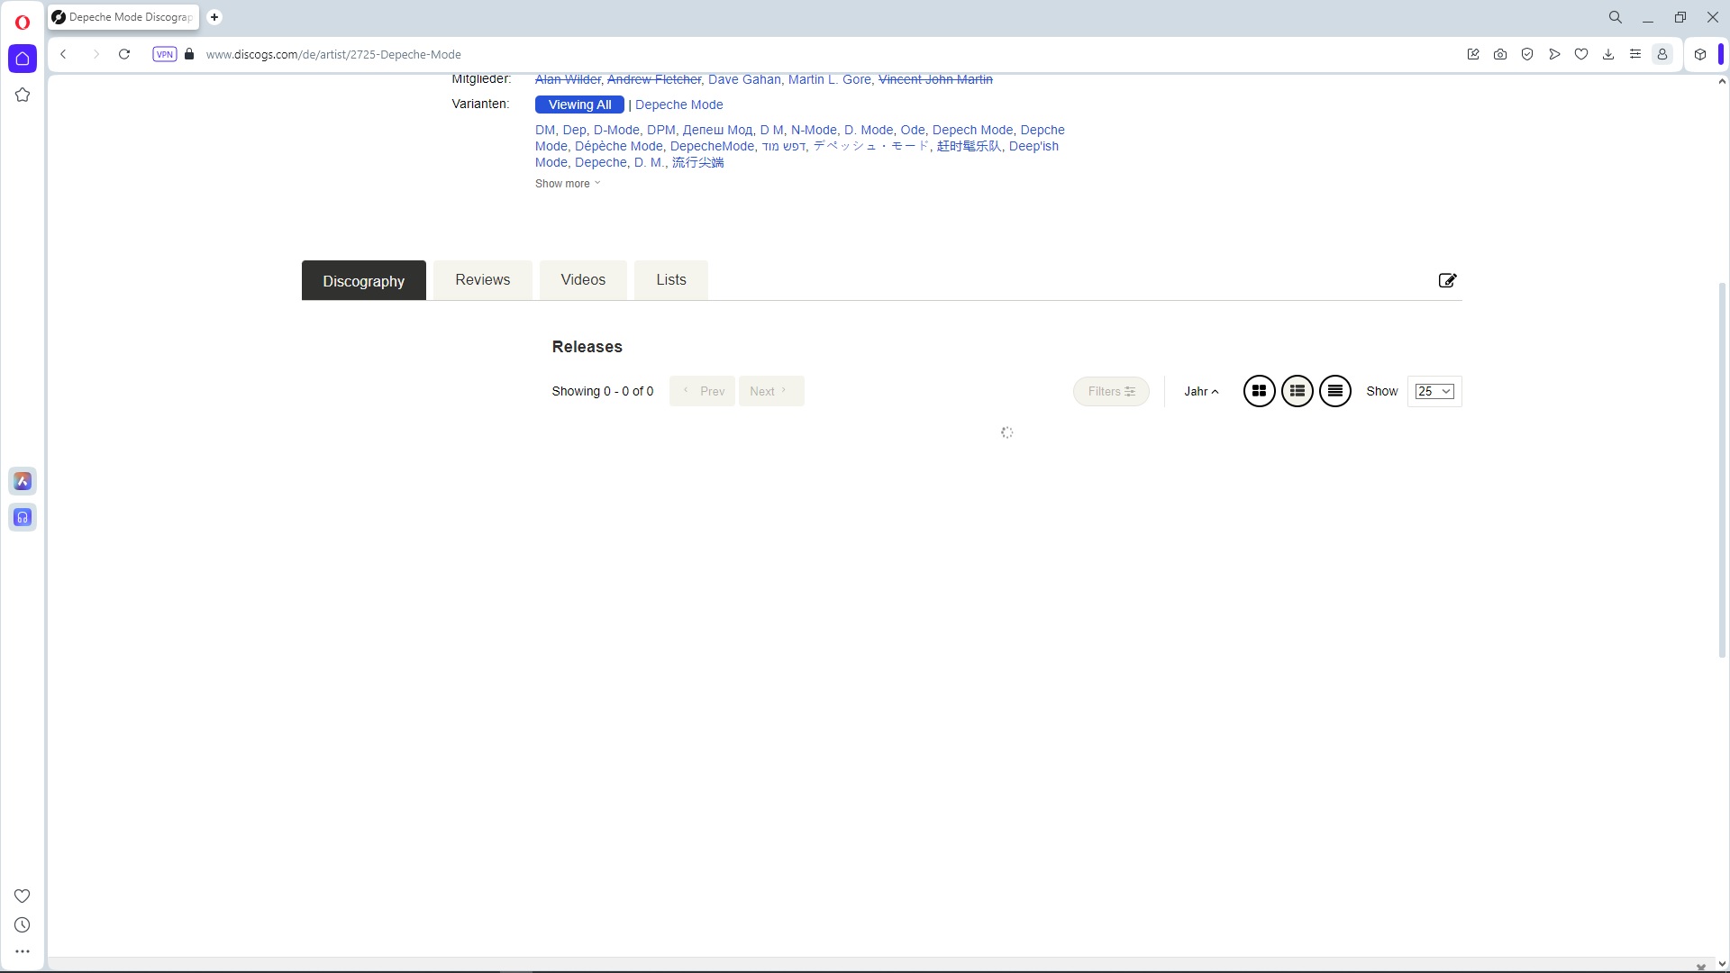Toggle Jahr sort order
The image size is (1730, 973).
click(1201, 391)
